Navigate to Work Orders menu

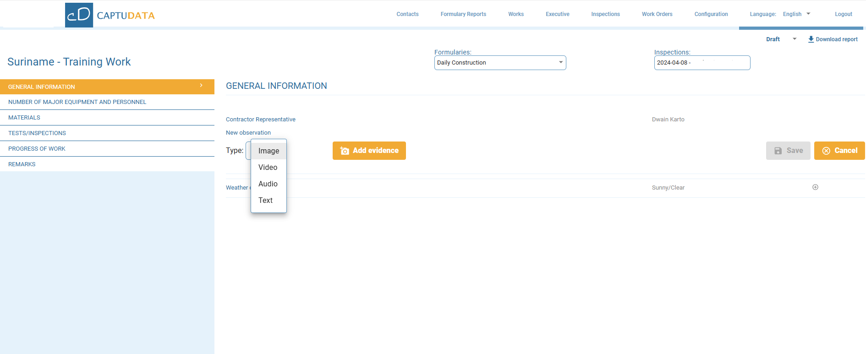click(657, 14)
